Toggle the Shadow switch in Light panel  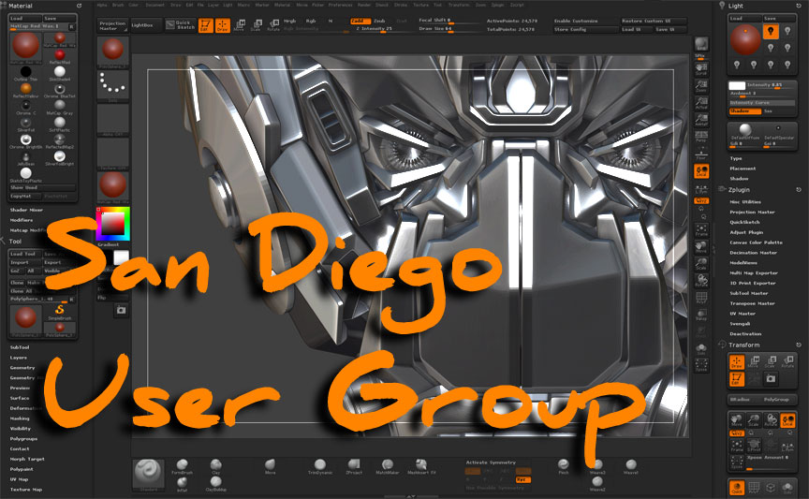(741, 110)
